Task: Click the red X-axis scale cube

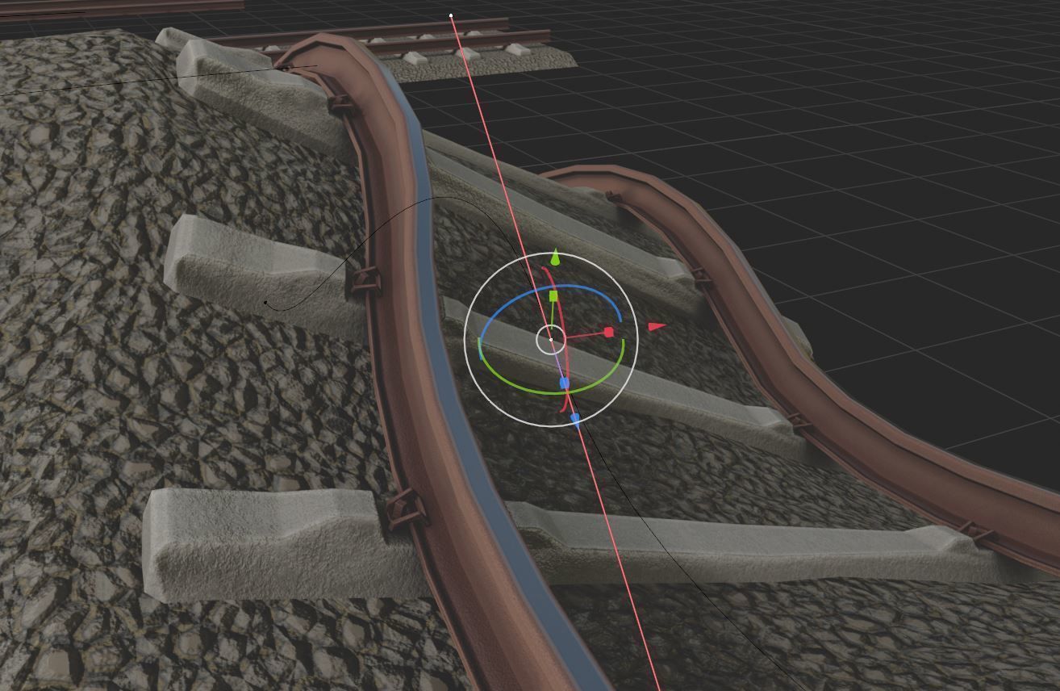Action: 609,332
